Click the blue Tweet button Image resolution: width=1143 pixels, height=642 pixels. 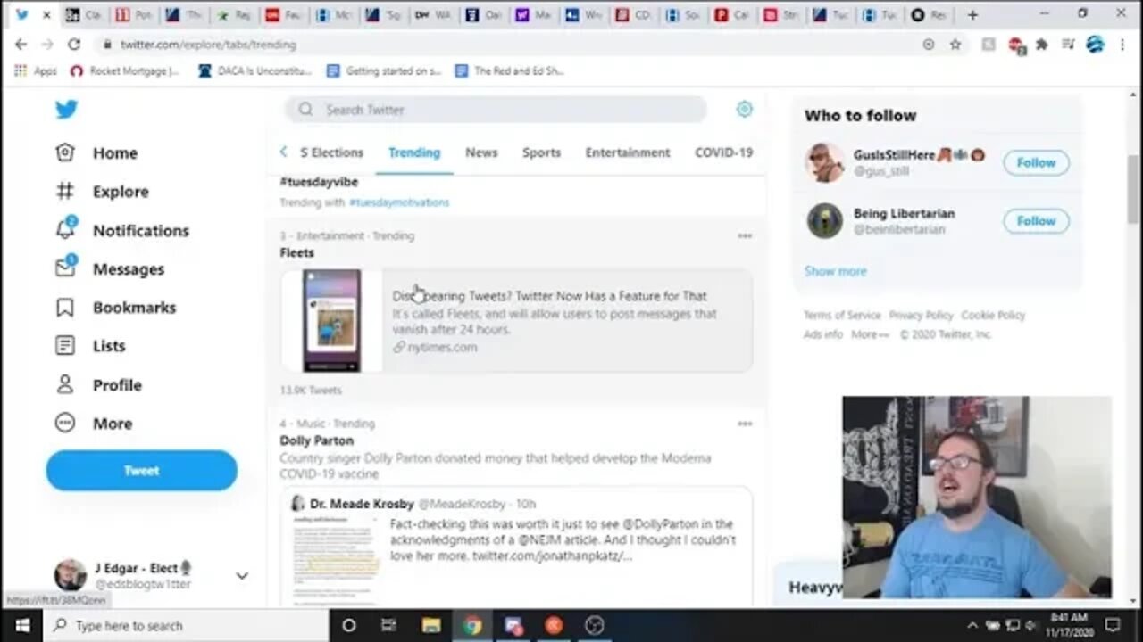[x=141, y=471]
